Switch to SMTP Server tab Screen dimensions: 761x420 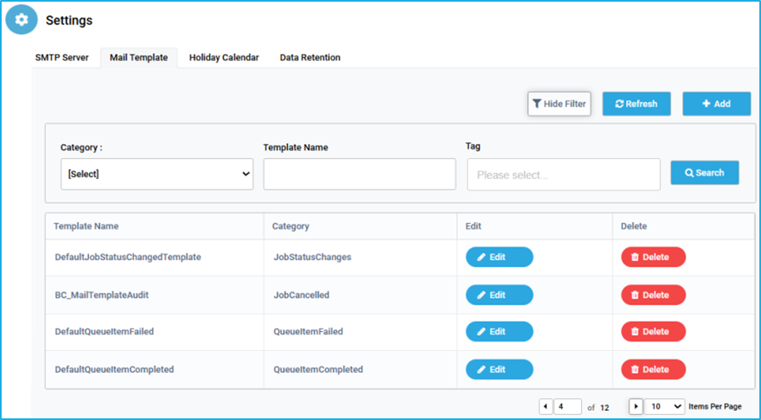[x=62, y=57]
